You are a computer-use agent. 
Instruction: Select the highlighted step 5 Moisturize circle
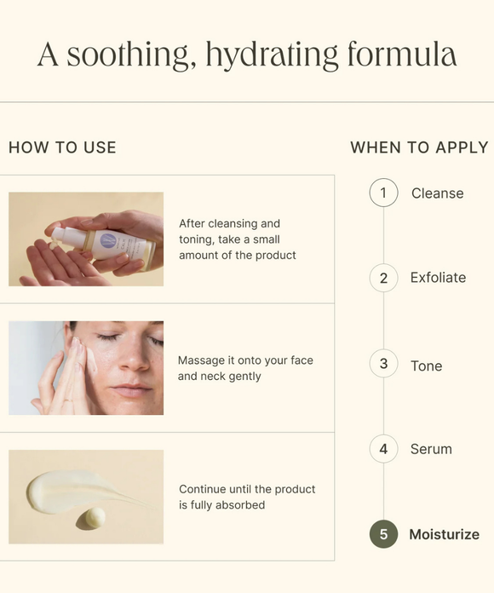[x=383, y=534]
